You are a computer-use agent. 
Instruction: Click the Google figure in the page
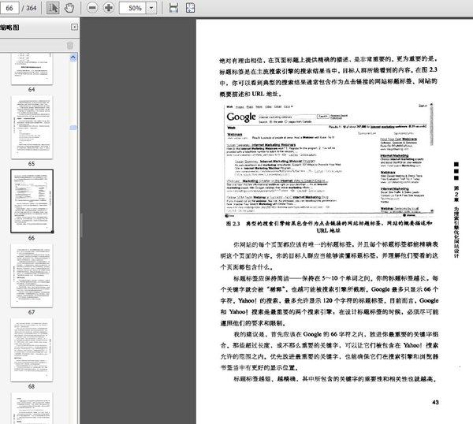329,160
